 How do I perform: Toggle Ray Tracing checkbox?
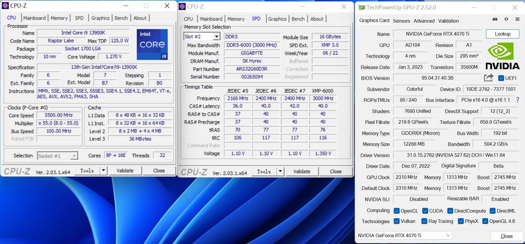(x=424, y=221)
